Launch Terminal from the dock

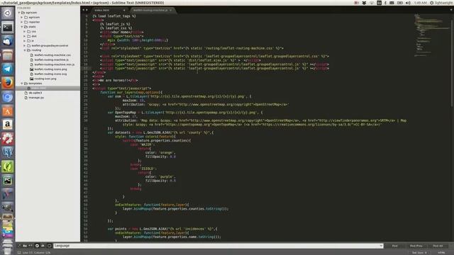tap(8, 28)
